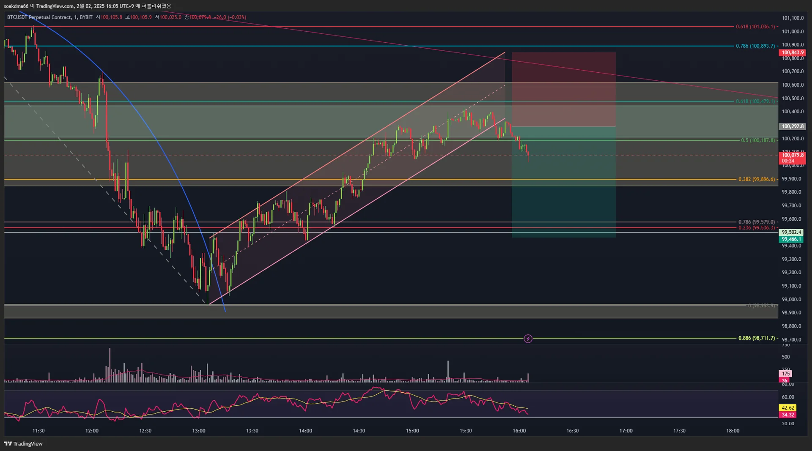Click the purple lightning bolt event marker

(x=528, y=339)
